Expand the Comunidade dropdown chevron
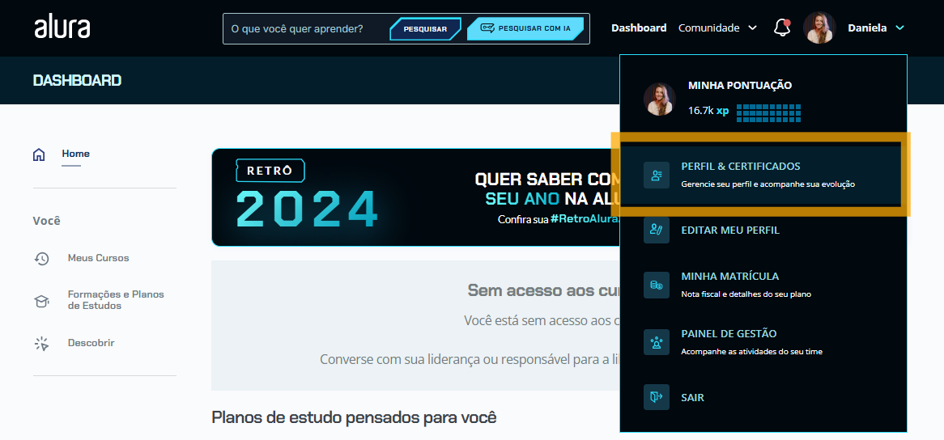 752,28
